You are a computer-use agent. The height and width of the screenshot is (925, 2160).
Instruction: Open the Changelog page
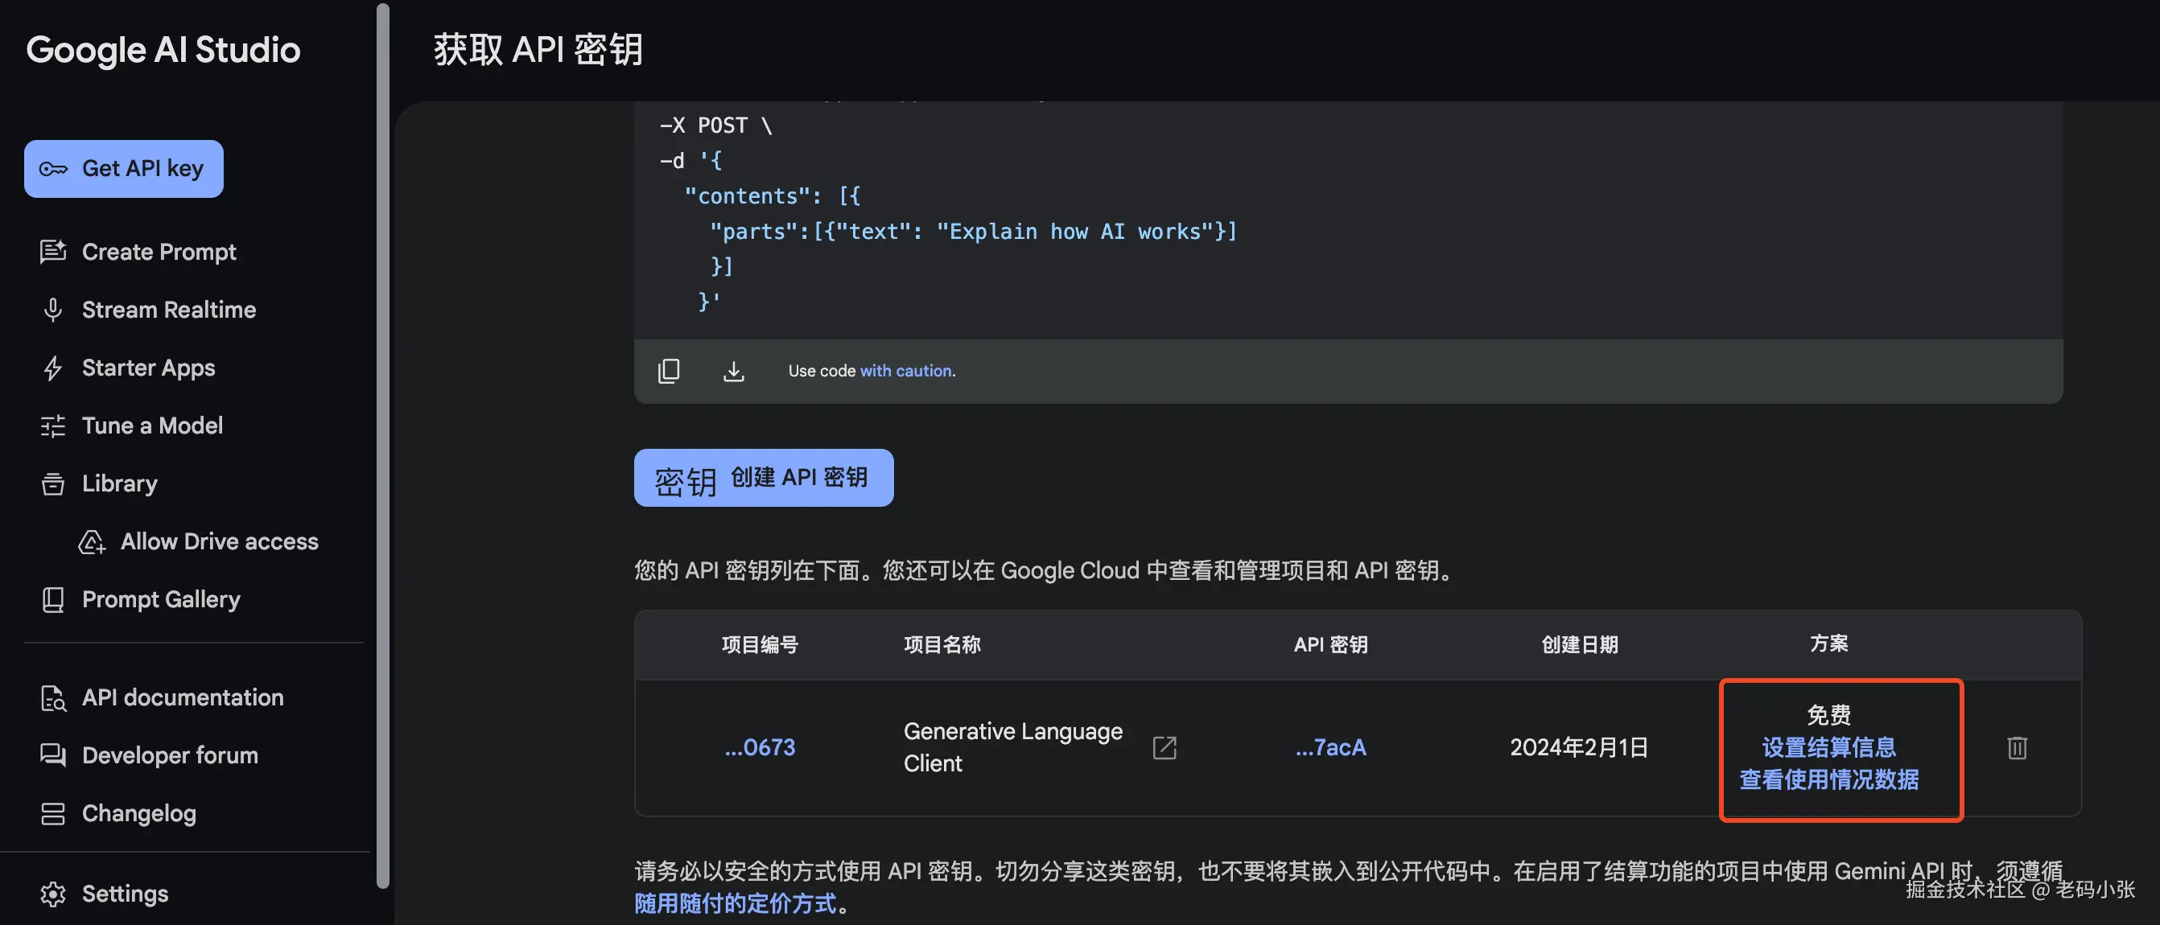point(138,812)
